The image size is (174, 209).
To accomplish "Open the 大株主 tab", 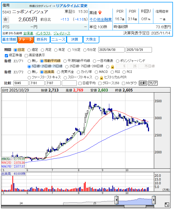I will tap(91, 40).
